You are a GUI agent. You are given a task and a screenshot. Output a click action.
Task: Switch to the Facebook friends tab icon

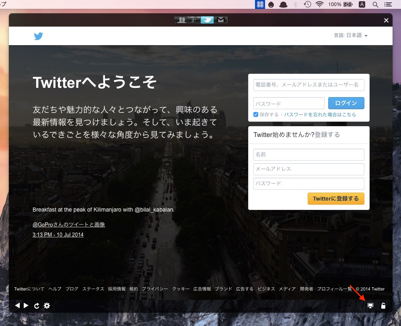click(x=181, y=20)
